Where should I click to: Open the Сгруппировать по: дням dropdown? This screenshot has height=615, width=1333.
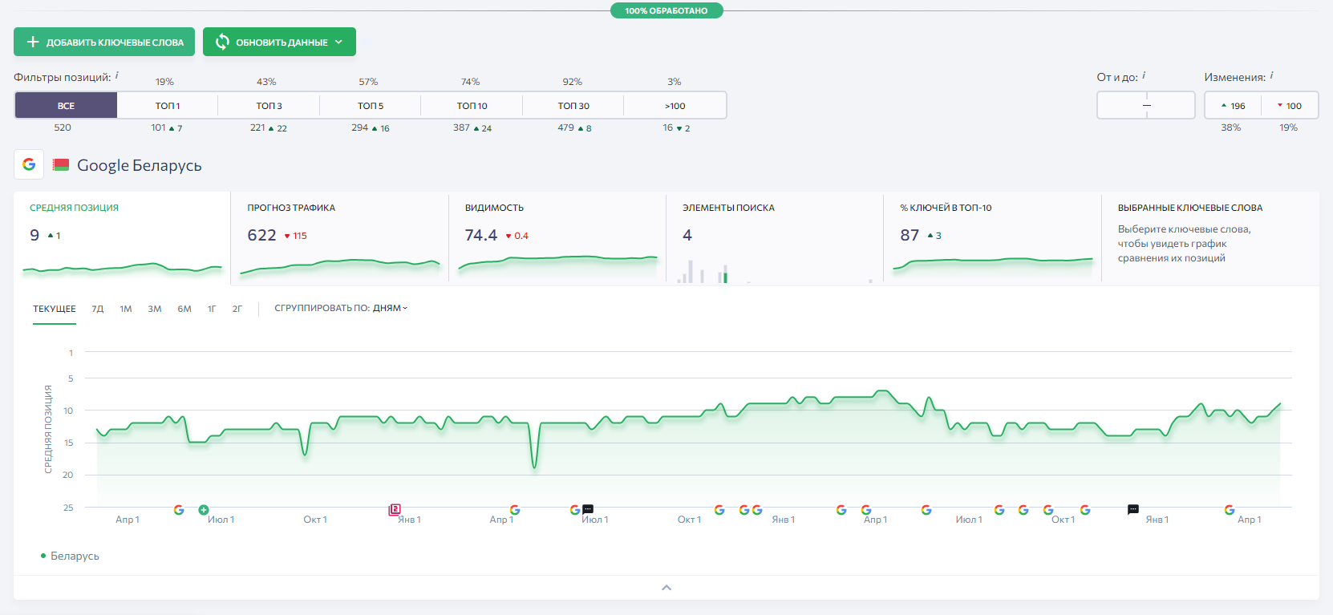click(x=341, y=308)
